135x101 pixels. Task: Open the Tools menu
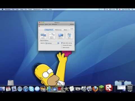[30, 10]
